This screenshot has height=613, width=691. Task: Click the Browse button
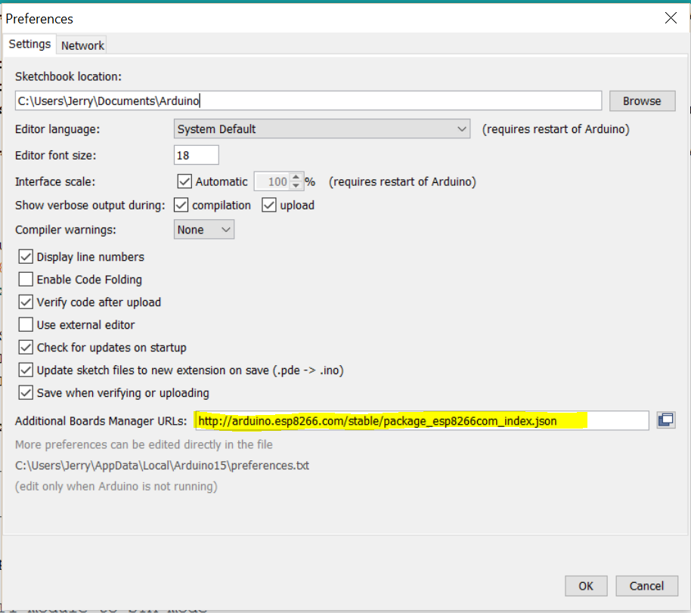coord(642,101)
